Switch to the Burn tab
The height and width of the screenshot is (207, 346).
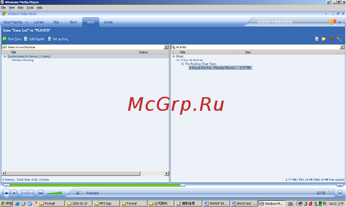pos(73,22)
